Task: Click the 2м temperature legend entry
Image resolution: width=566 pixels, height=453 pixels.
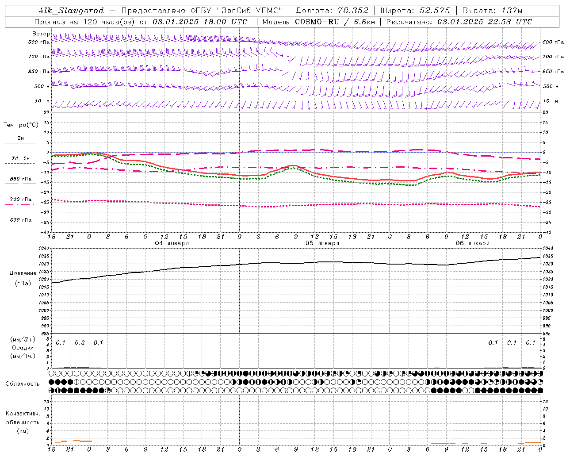Action: [21, 138]
